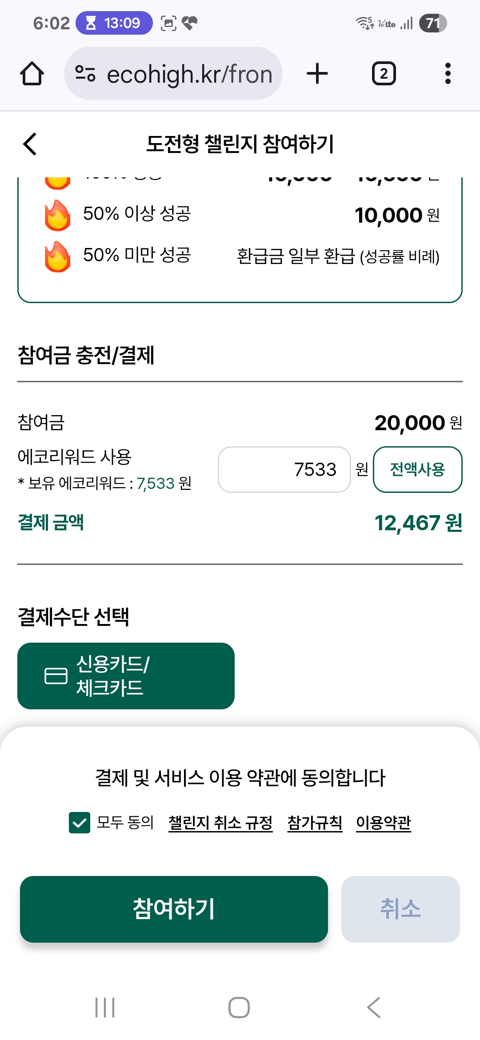Select 신용카드/체크카드 payment method
Image resolution: width=480 pixels, height=1040 pixels.
[x=126, y=676]
